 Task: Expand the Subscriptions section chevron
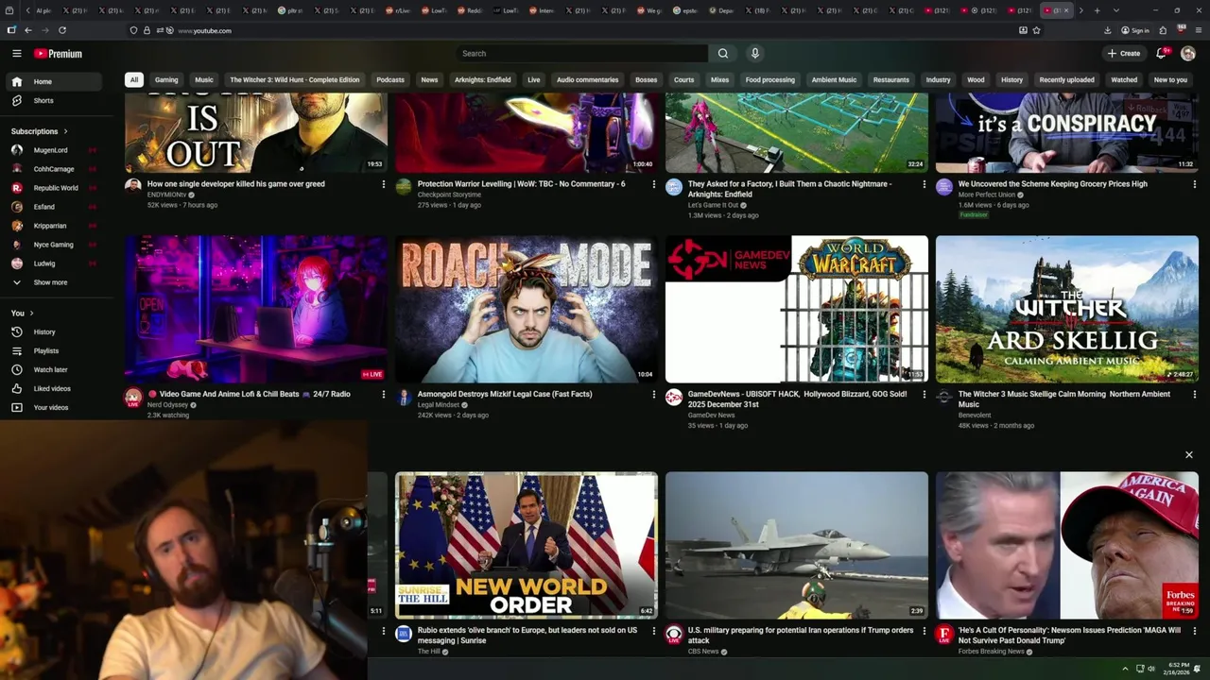point(65,131)
